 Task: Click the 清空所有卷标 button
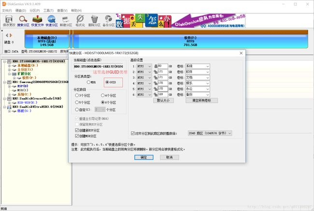201,100
